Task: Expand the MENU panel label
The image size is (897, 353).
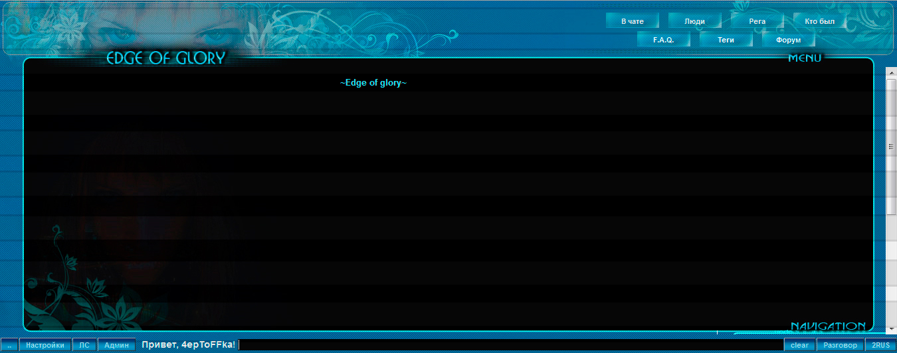Action: coord(805,58)
